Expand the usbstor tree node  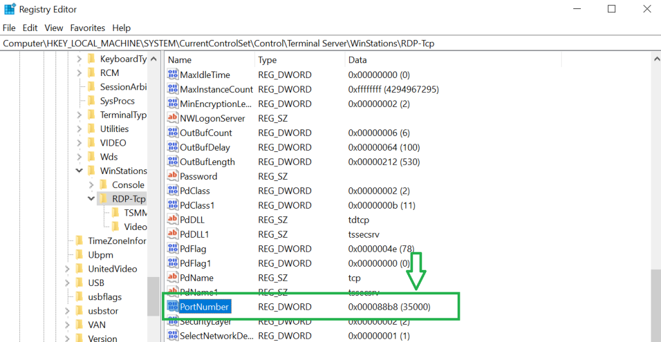[67, 311]
